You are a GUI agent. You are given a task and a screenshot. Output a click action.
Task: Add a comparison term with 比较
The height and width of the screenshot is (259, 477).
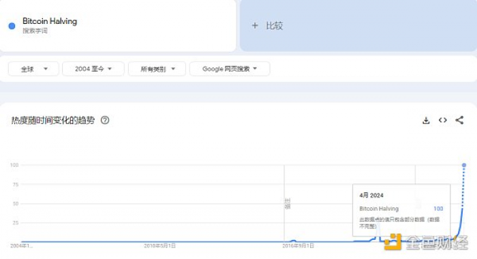275,26
